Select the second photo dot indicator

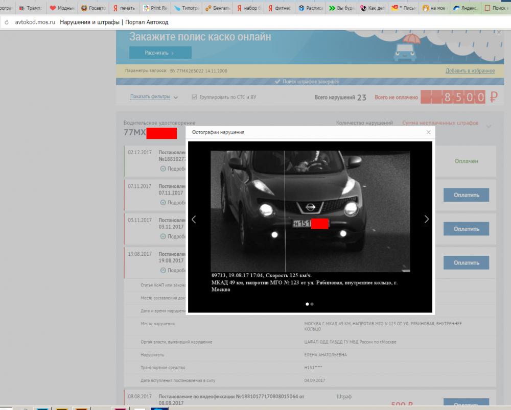pyautogui.click(x=312, y=304)
